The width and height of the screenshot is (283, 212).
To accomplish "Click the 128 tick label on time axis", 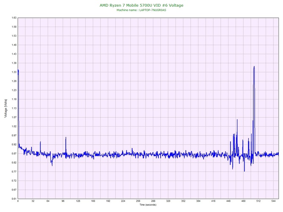I will [78, 201].
